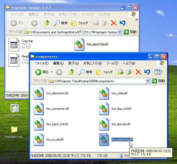Screen dimensions: 177x164
Task: Click 172 KB status bar size cell
Action: click(x=102, y=156)
